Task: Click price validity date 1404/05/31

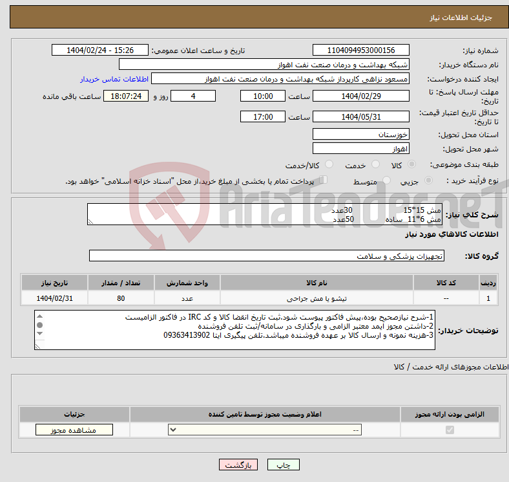Action: point(361,116)
